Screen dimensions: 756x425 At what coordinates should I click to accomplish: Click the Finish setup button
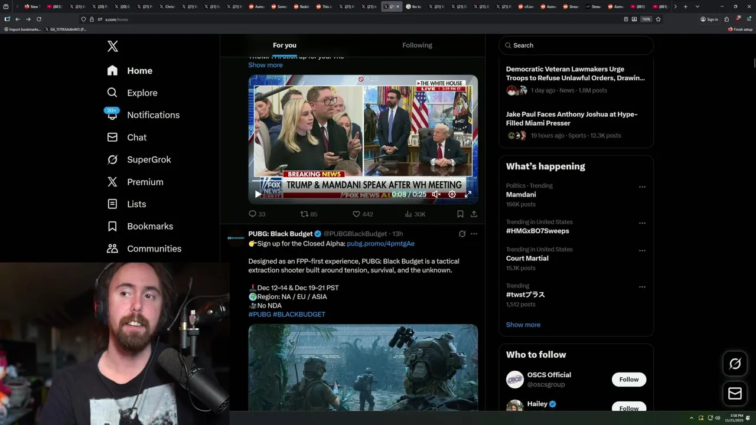pyautogui.click(x=740, y=29)
